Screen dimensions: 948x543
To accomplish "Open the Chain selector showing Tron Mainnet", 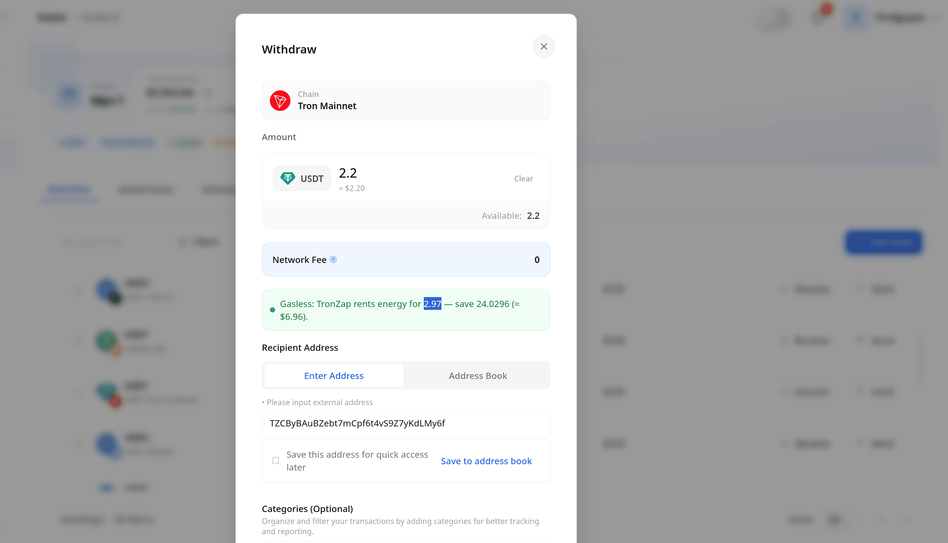I will click(406, 100).
